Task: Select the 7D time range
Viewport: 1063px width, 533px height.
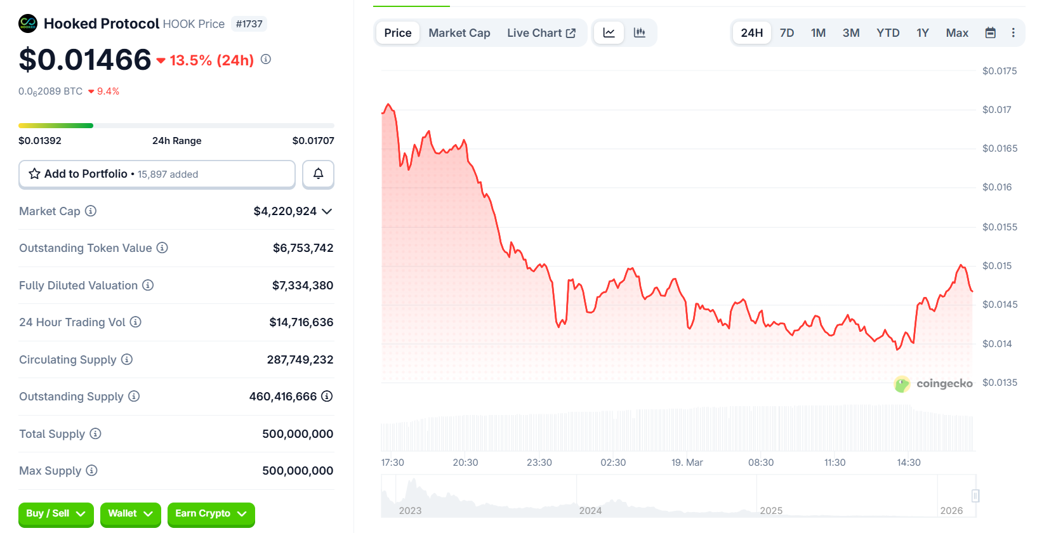Action: click(787, 33)
